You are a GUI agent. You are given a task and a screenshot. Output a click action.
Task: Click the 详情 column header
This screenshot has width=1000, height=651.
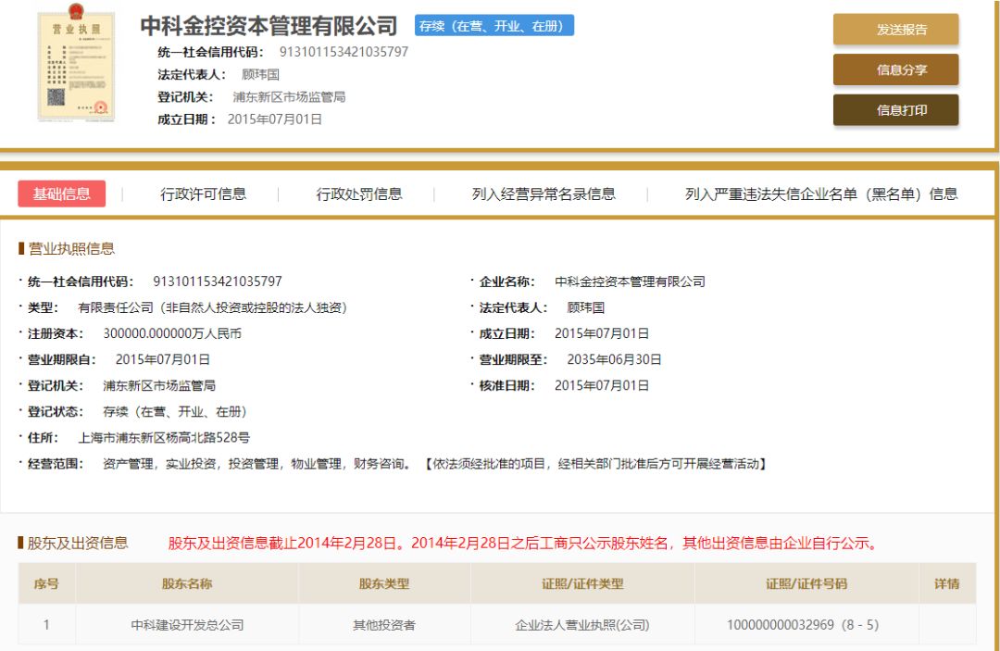pyautogui.click(x=946, y=583)
